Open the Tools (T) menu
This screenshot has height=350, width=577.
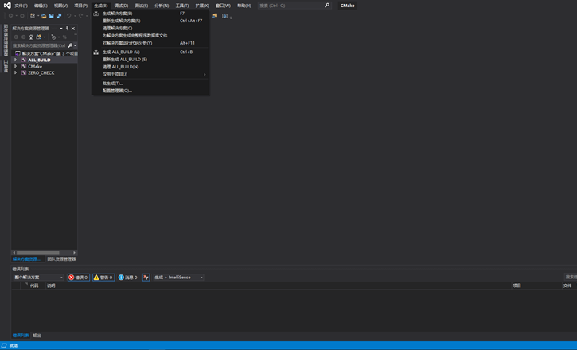(x=182, y=6)
